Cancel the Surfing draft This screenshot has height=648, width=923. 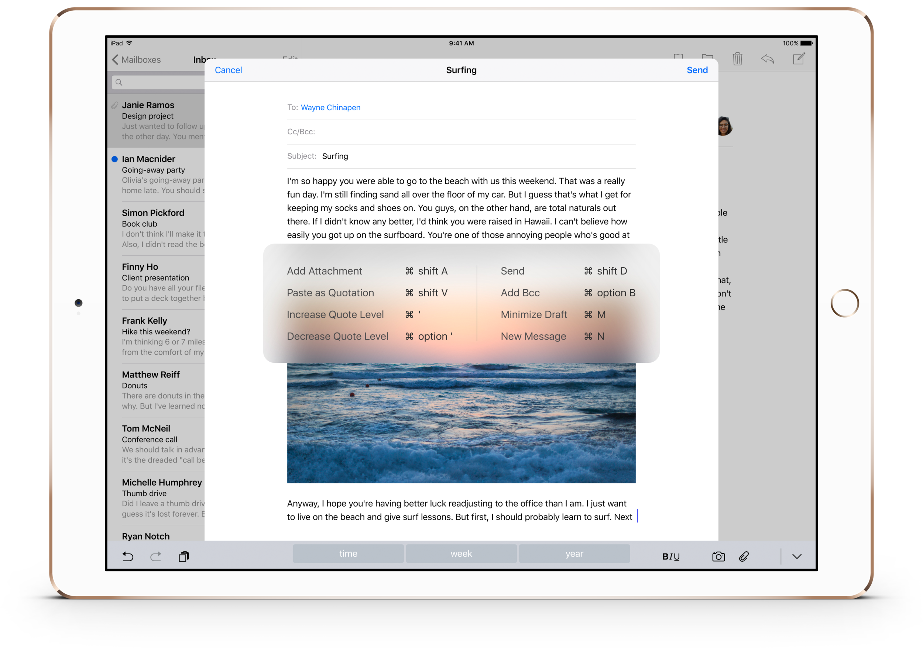coord(228,70)
